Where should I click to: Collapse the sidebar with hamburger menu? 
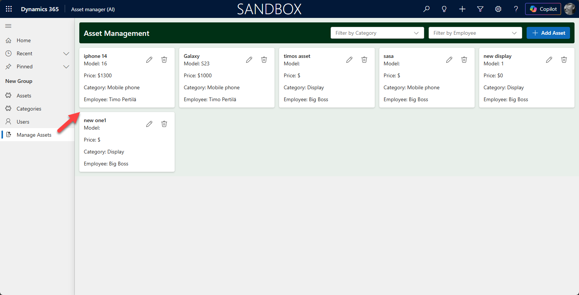click(x=8, y=26)
